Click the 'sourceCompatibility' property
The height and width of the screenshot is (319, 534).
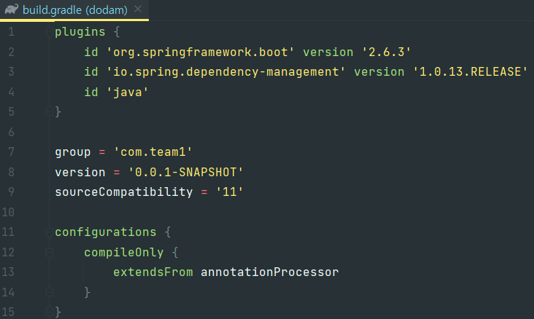[123, 192]
